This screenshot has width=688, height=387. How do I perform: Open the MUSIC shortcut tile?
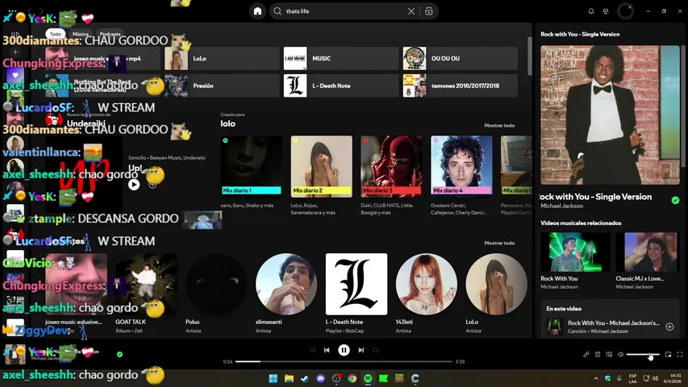(341, 58)
